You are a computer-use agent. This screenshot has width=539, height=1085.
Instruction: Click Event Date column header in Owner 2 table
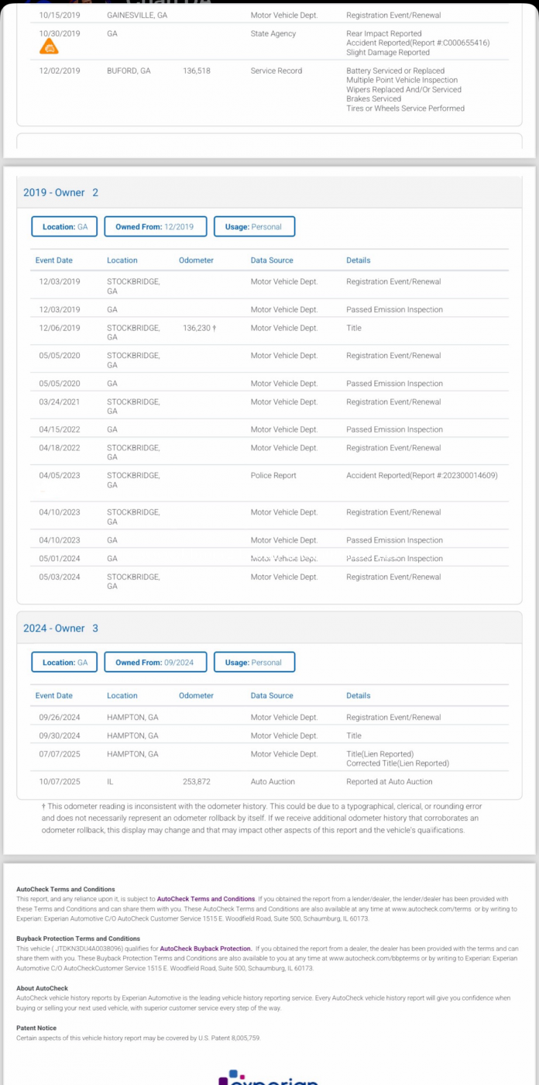[54, 260]
